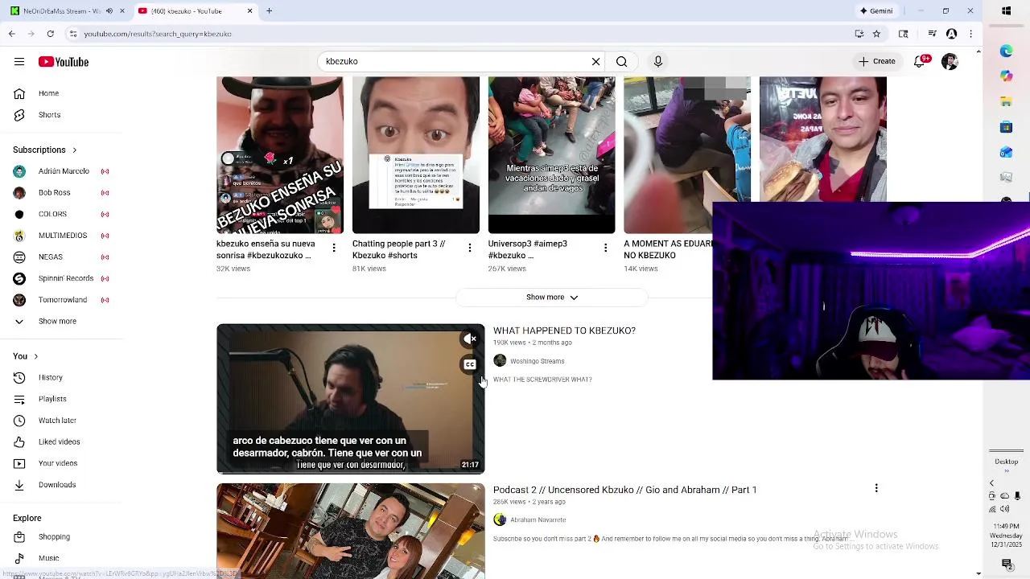
Task: Open options for 'Chatting people part 3' short
Action: [470, 248]
